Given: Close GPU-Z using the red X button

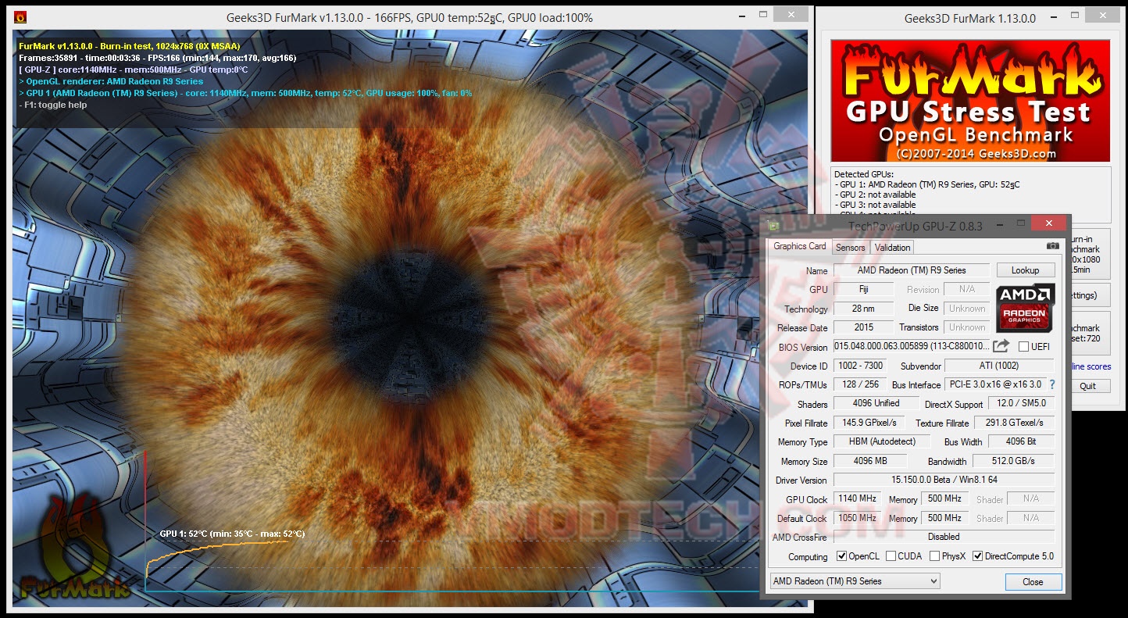Looking at the screenshot, I should pos(1048,223).
